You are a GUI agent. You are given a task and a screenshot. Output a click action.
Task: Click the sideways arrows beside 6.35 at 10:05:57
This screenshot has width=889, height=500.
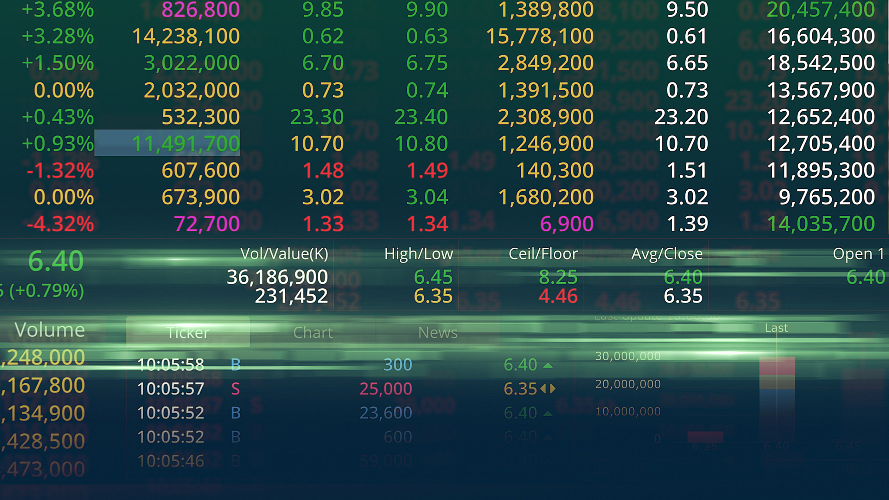click(548, 388)
